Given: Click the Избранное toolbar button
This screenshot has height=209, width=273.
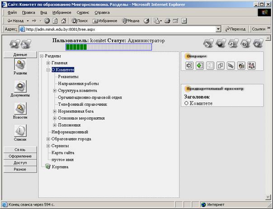Looking at the screenshot, I should 105,21.
